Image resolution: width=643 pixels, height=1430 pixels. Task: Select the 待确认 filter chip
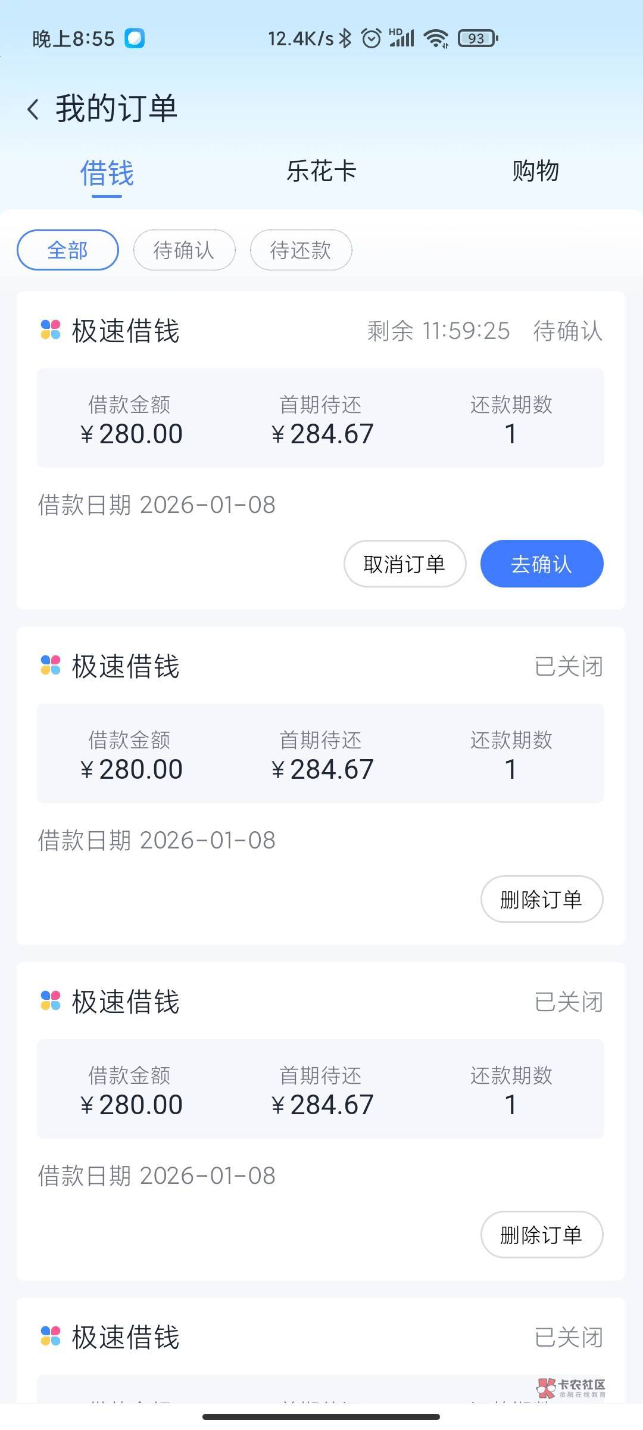[184, 250]
